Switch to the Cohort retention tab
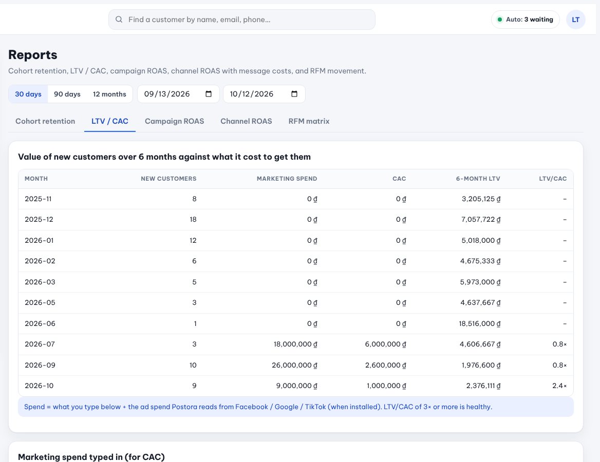The image size is (600, 462). (45, 121)
